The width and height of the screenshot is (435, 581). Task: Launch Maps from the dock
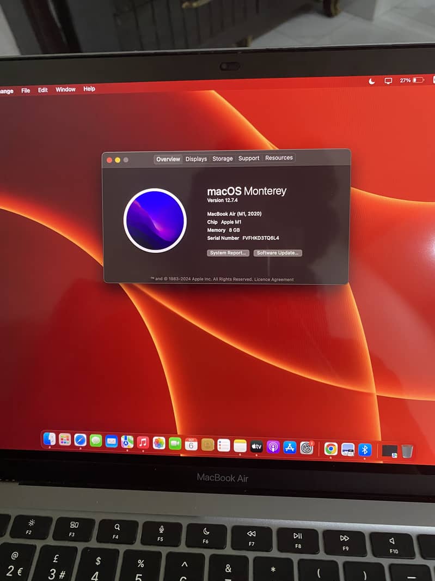click(x=127, y=441)
